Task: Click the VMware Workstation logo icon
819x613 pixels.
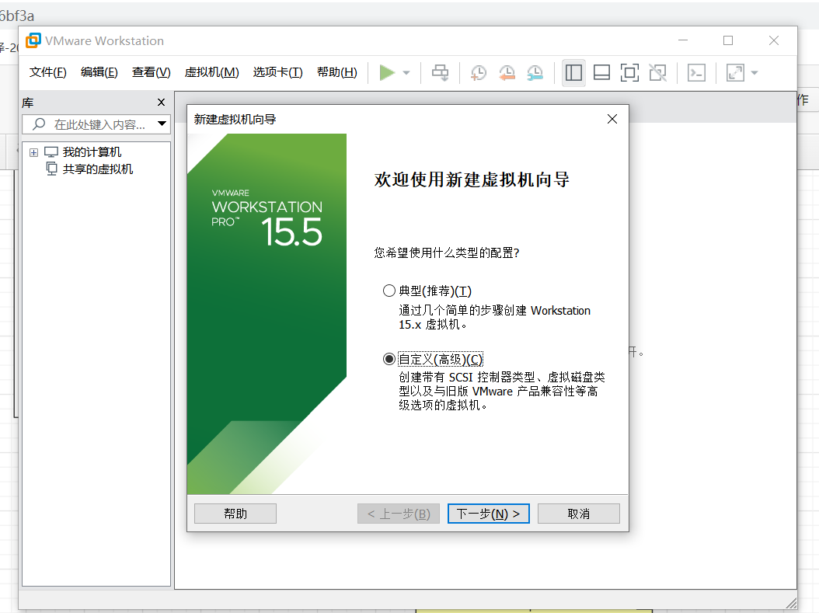Action: coord(33,40)
